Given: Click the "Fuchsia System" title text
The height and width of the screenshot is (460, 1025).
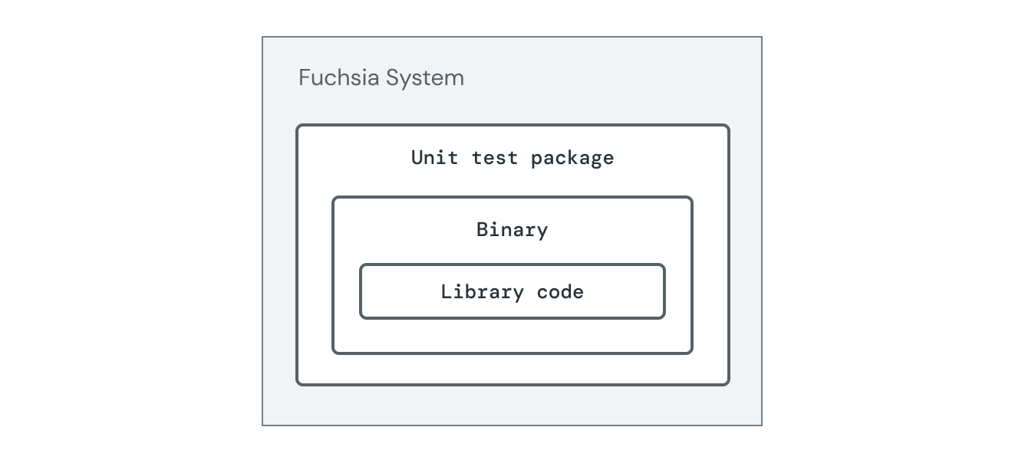Looking at the screenshot, I should (381, 78).
